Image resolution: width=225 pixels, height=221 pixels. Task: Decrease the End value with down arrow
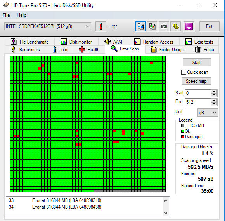(x=214, y=104)
